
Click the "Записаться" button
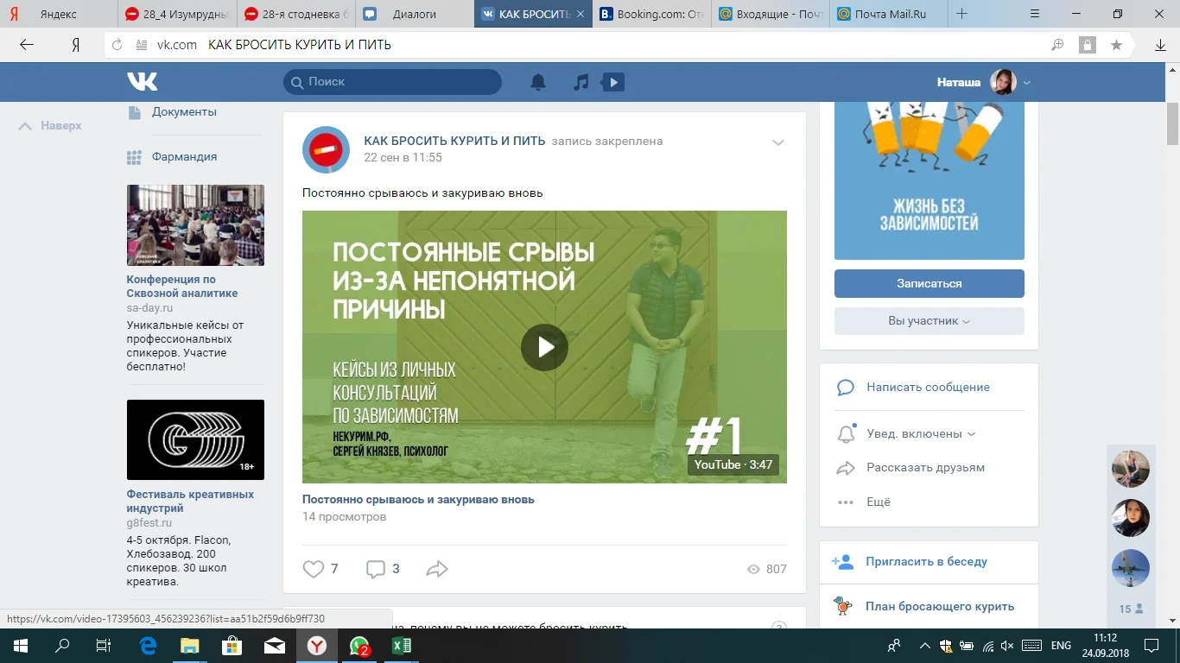point(929,283)
